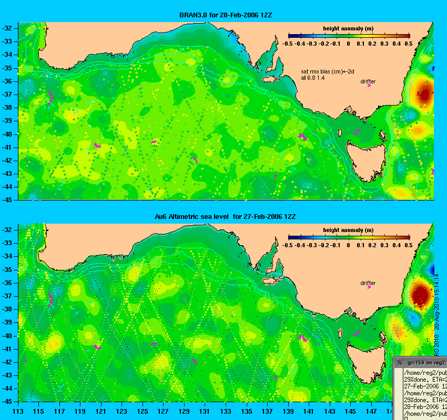This screenshot has width=447, height=420.
Task: Click the magenta drifter marker in the bottom plot legend
Action: (369, 287)
